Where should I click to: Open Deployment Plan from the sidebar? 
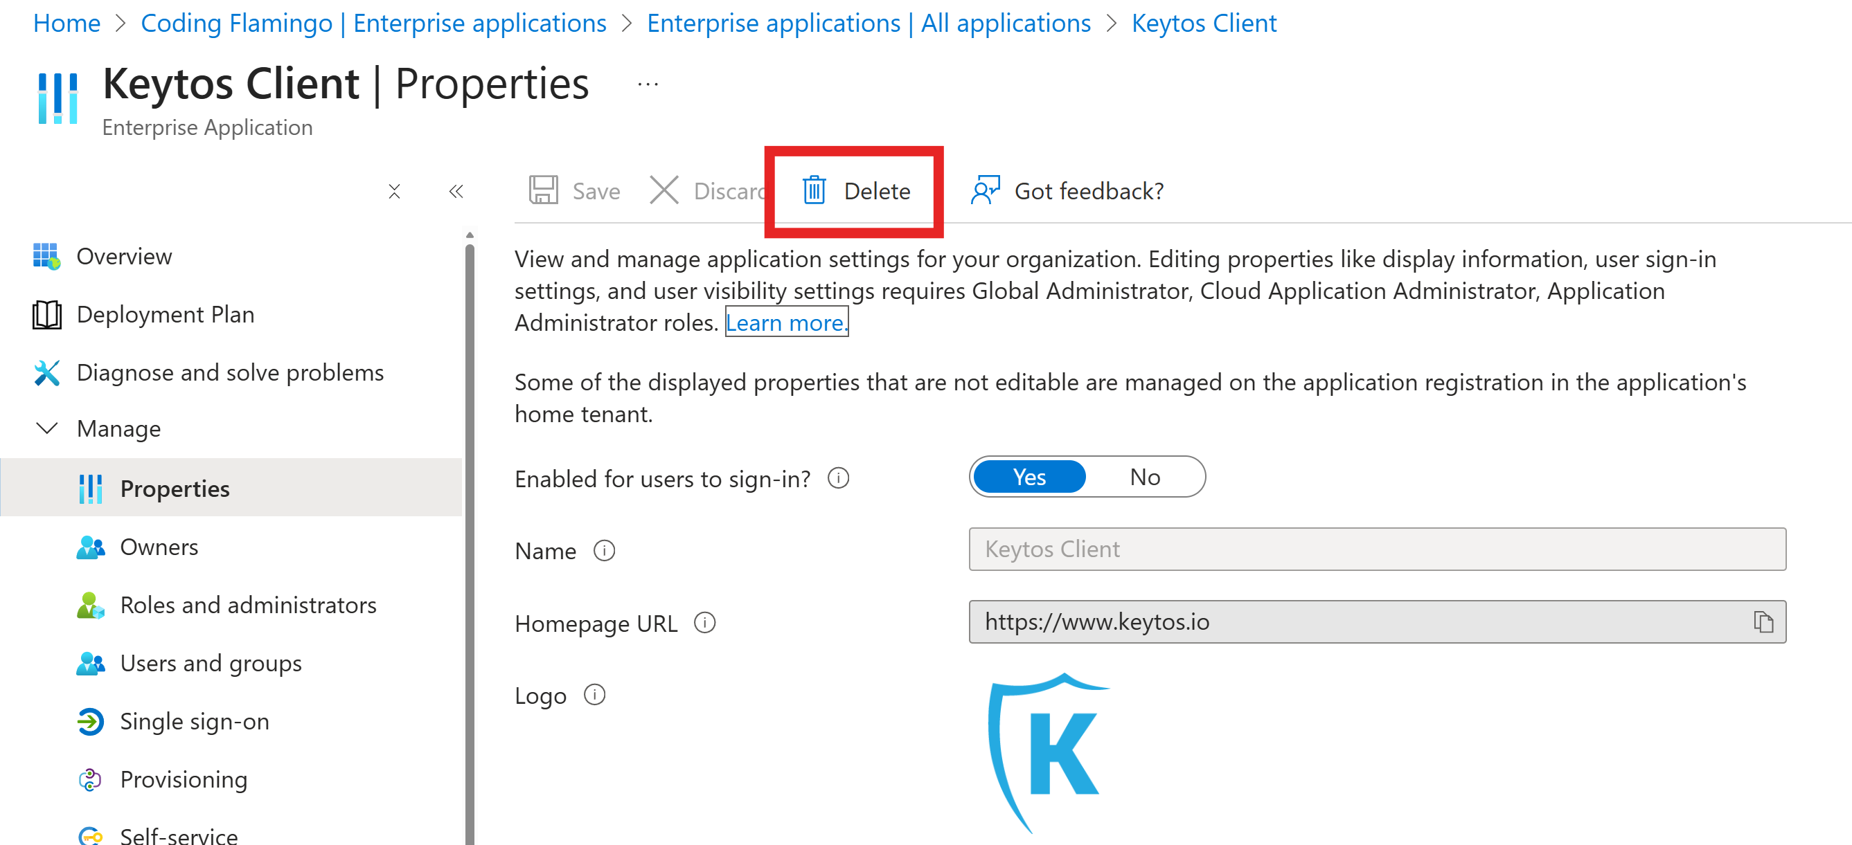pyautogui.click(x=166, y=314)
